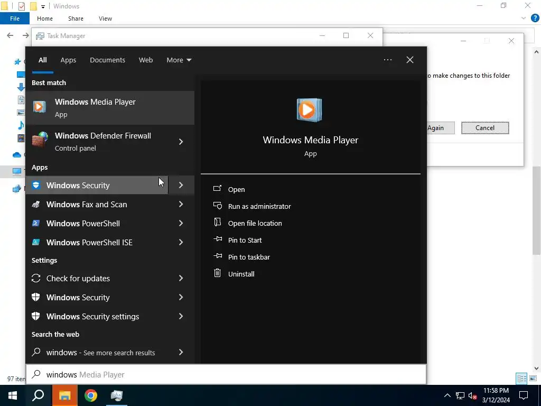The width and height of the screenshot is (541, 406).
Task: Select Windows Defender Firewall firewall icon result
Action: pyautogui.click(x=40, y=141)
